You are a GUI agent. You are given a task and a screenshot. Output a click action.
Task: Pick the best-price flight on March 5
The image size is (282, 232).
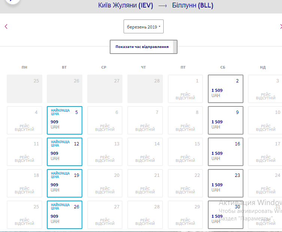64,120
